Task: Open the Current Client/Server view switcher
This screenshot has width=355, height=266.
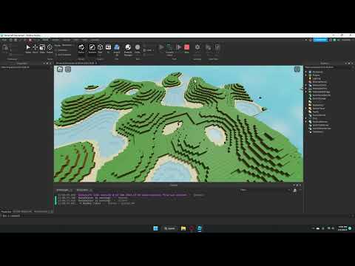Action: point(169,50)
